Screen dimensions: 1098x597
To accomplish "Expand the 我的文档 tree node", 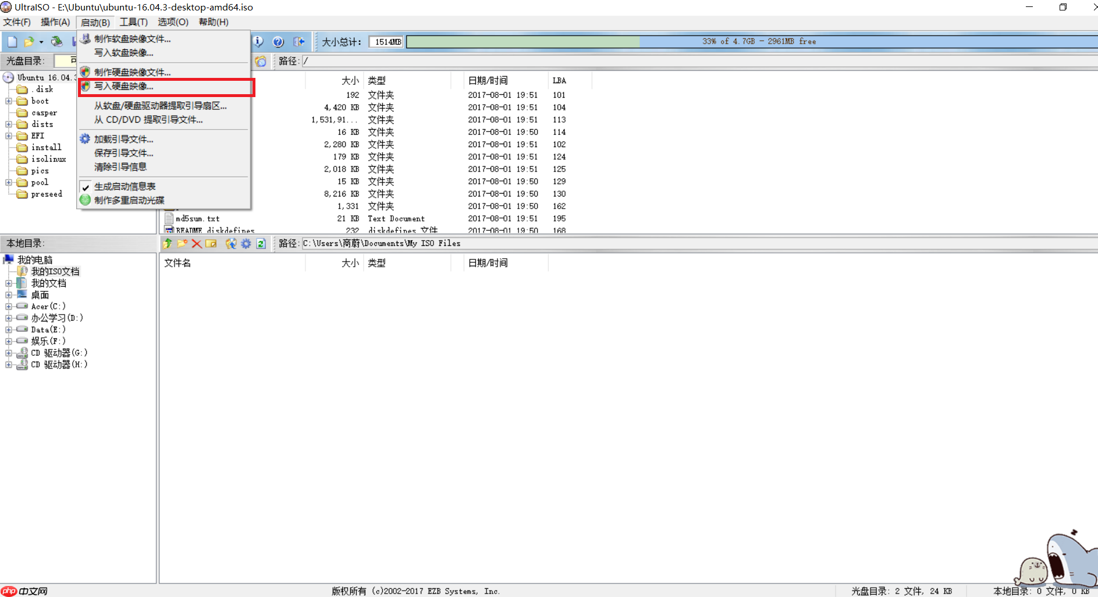I will point(9,284).
